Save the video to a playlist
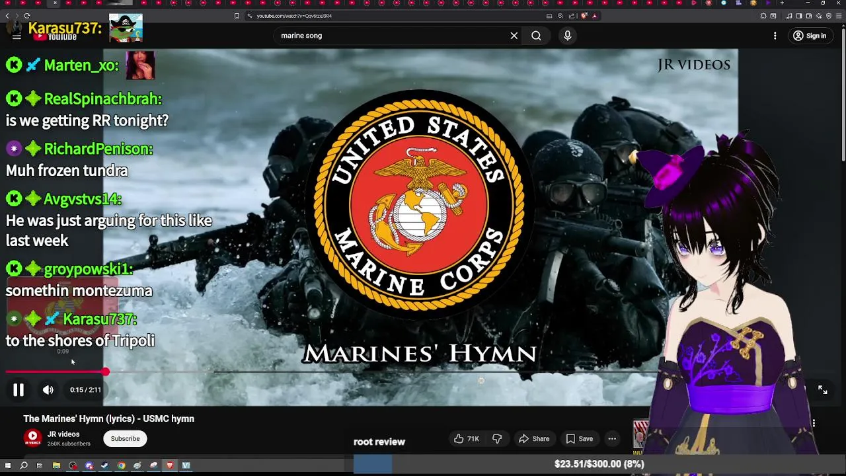The height and width of the screenshot is (476, 846). 579,438
